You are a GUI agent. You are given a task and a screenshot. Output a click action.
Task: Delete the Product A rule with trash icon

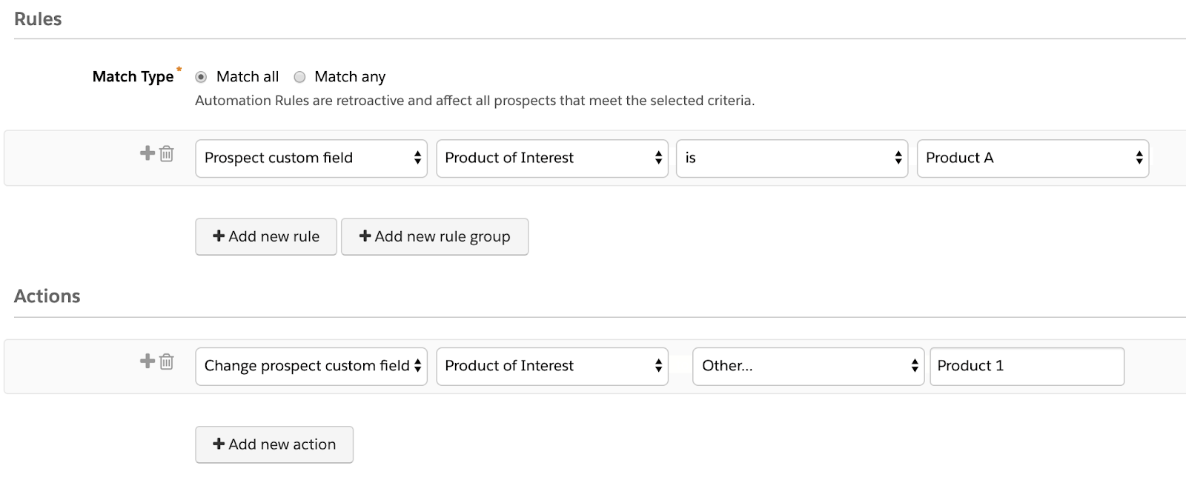point(167,154)
